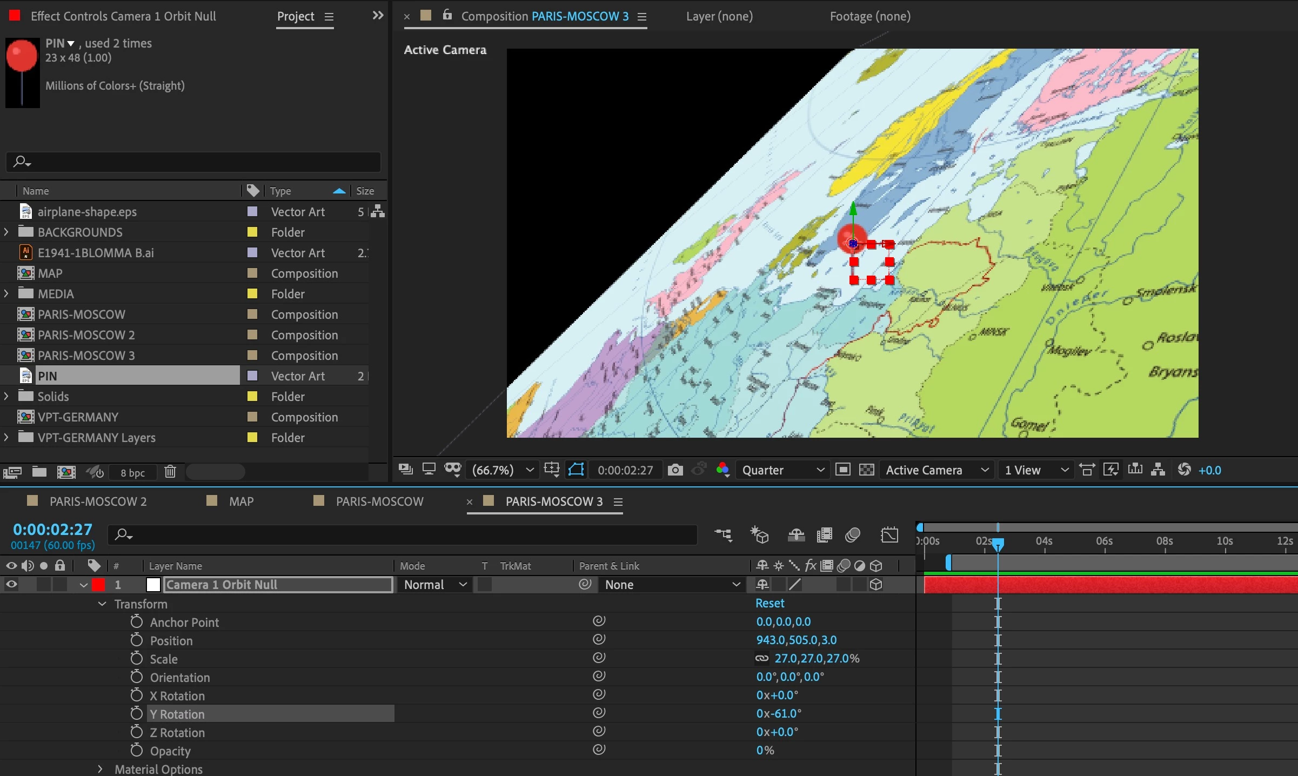Click the new composition icon
Viewport: 1298px width, 776px height.
click(x=66, y=472)
